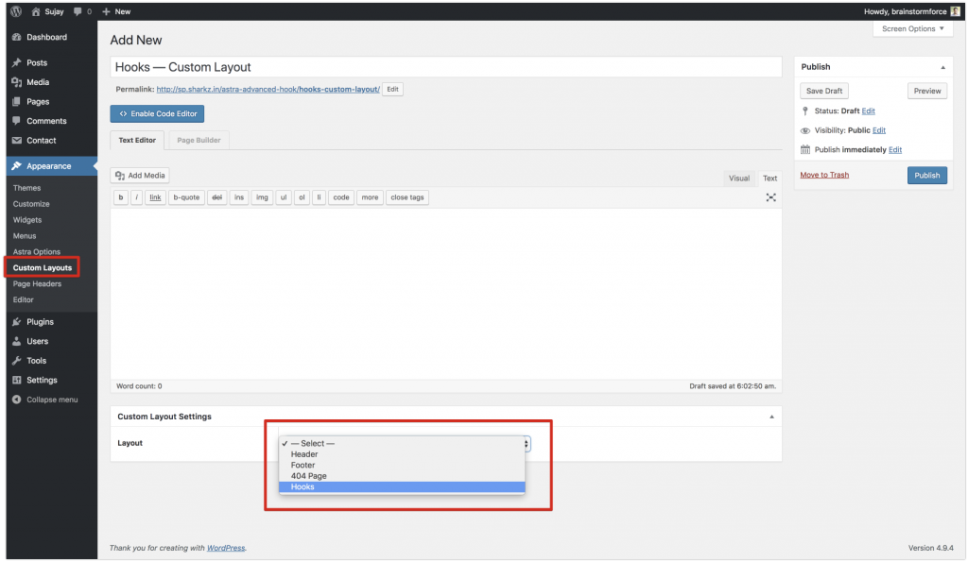Choose Hooks in Layout dropdown
This screenshot has height=562, width=968.
point(402,487)
